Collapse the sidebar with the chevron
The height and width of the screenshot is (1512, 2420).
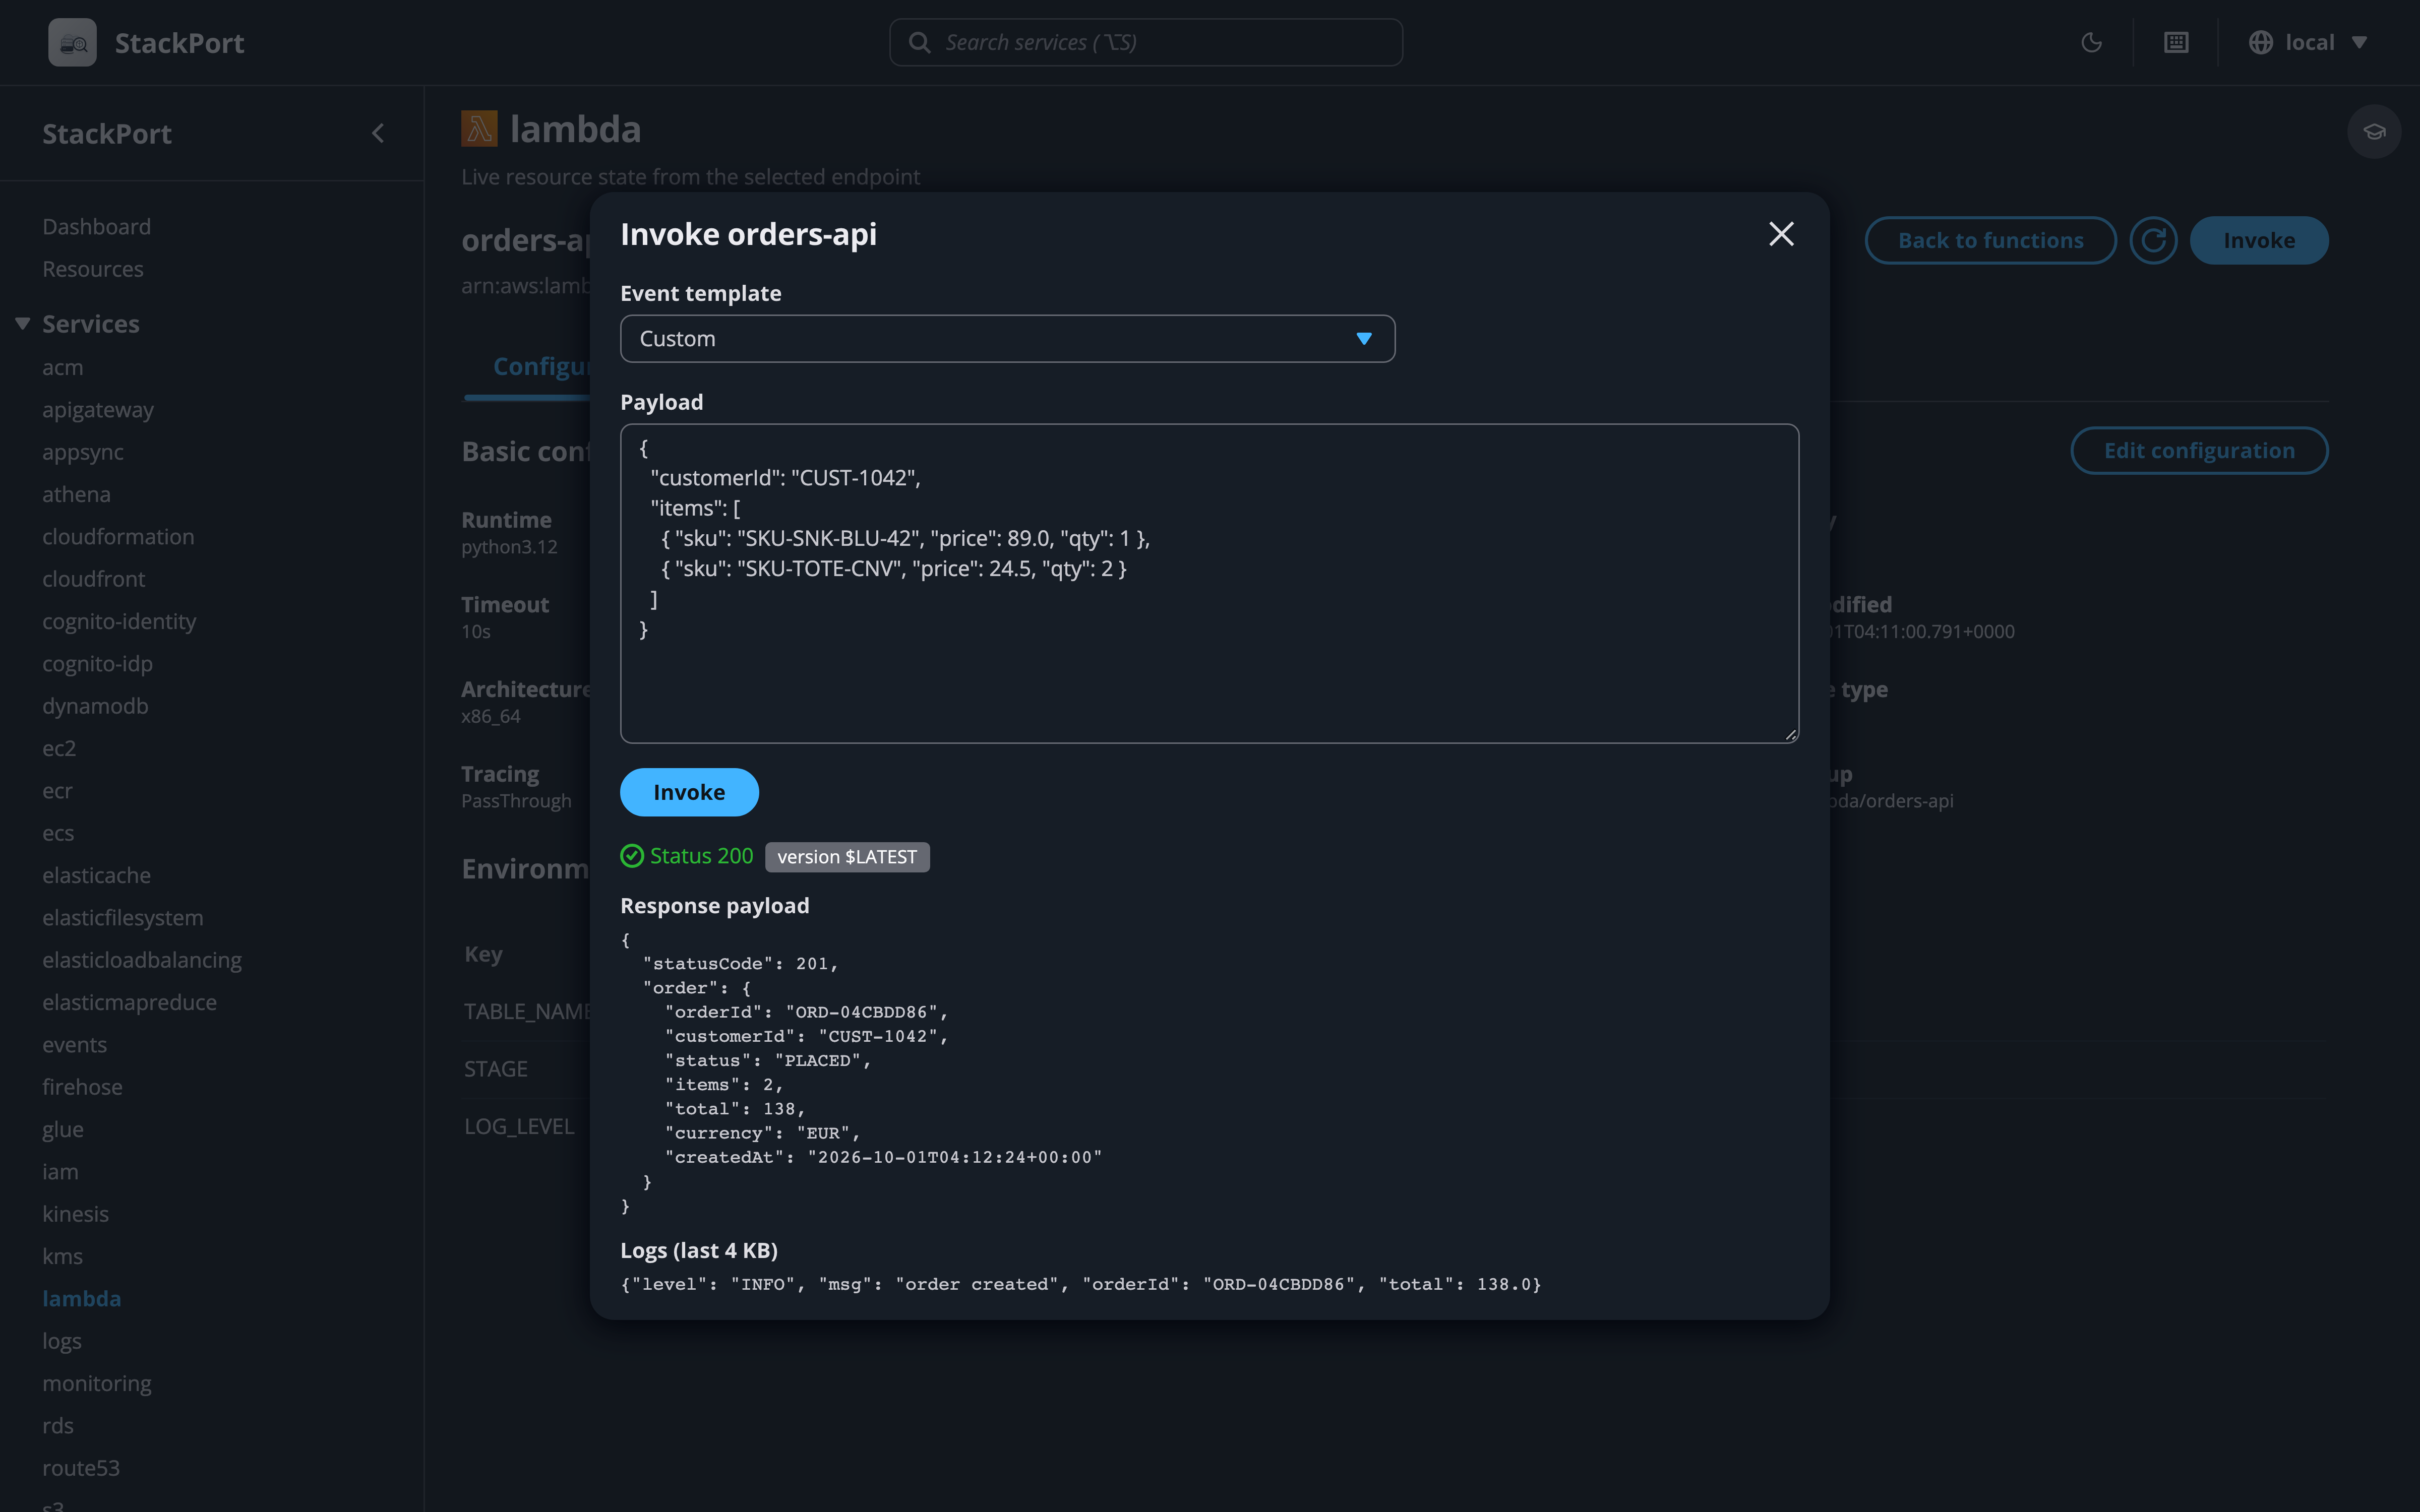pos(378,133)
